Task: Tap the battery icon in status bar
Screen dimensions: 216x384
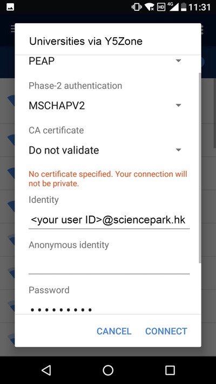Action: (184, 7)
